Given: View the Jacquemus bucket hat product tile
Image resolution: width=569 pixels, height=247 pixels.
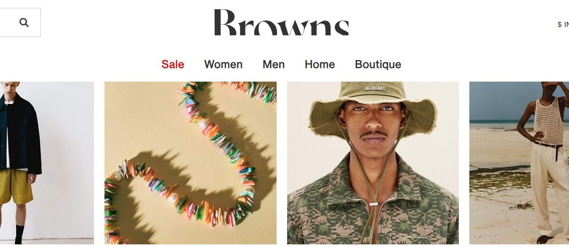Looking at the screenshot, I should click(x=373, y=163).
